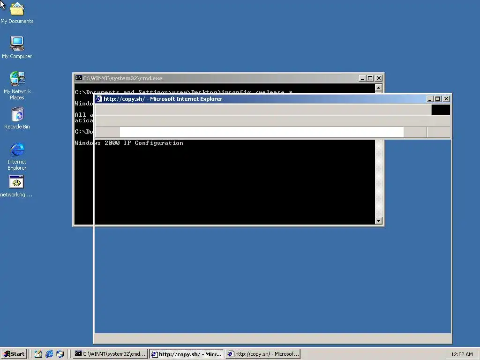Open the My Documents desktop icon
This screenshot has width=480, height=360.
click(x=17, y=13)
